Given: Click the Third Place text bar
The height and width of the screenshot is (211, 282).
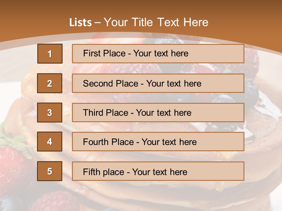Looking at the screenshot, I should click(x=158, y=113).
